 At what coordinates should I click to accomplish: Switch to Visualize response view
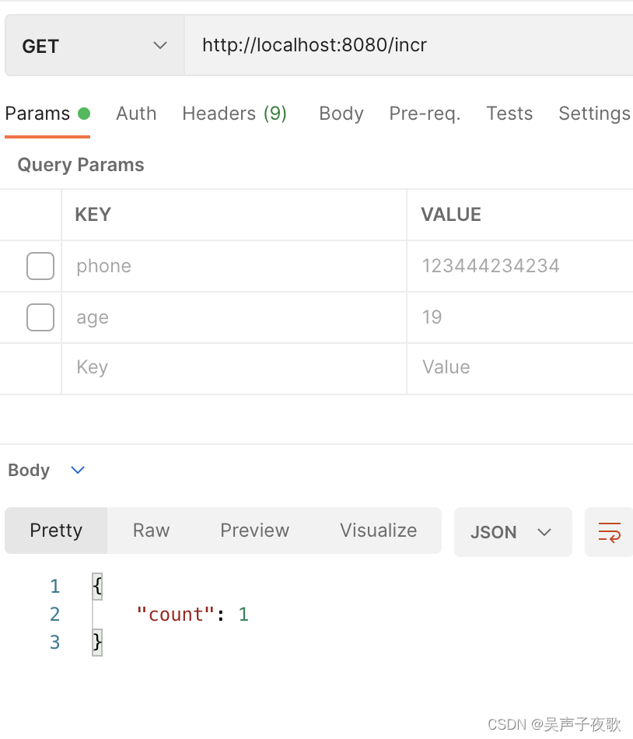[x=378, y=531]
